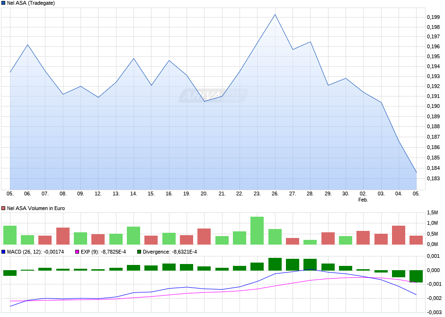Click the blue Nel ASA legend swatch

pyautogui.click(x=3, y=3)
